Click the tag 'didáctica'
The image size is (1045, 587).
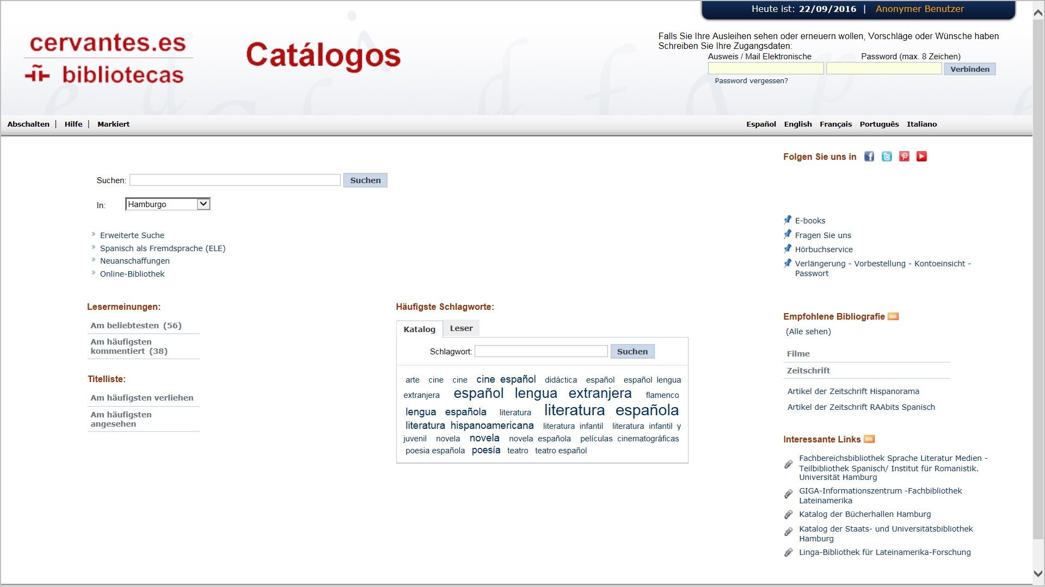coord(561,380)
